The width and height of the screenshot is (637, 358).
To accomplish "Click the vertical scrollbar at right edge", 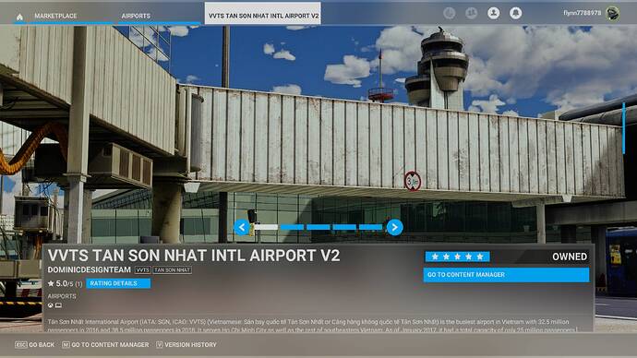I will click(x=623, y=128).
